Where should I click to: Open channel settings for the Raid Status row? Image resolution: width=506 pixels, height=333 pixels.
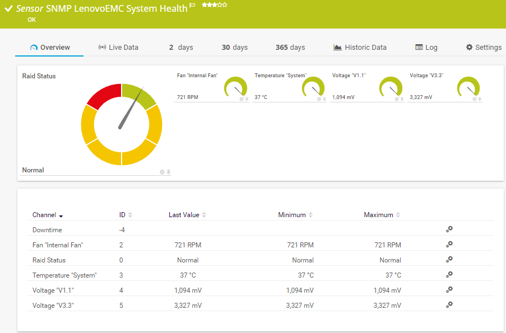tap(449, 259)
